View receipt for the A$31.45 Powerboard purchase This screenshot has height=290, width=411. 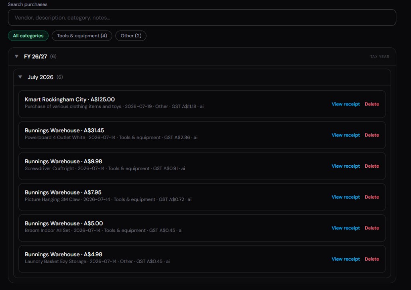pyautogui.click(x=346, y=135)
